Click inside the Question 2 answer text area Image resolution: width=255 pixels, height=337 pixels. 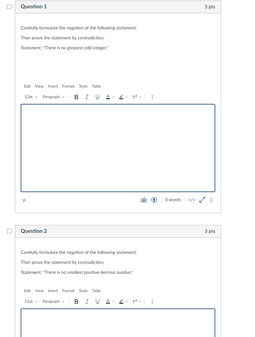pos(118,323)
